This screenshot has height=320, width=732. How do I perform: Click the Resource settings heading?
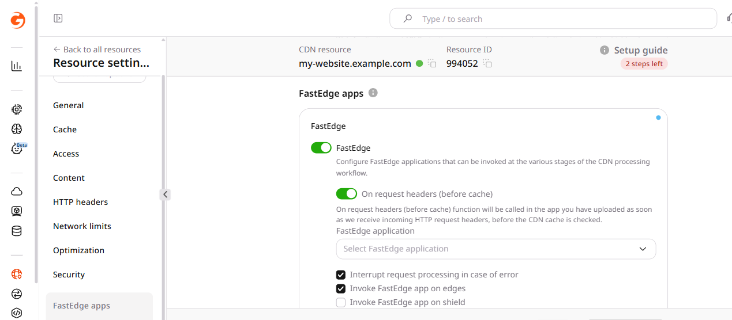[x=101, y=63]
